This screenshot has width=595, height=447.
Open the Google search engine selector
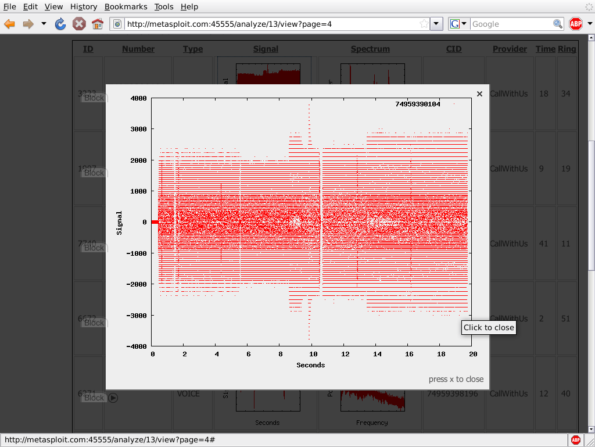pos(458,24)
